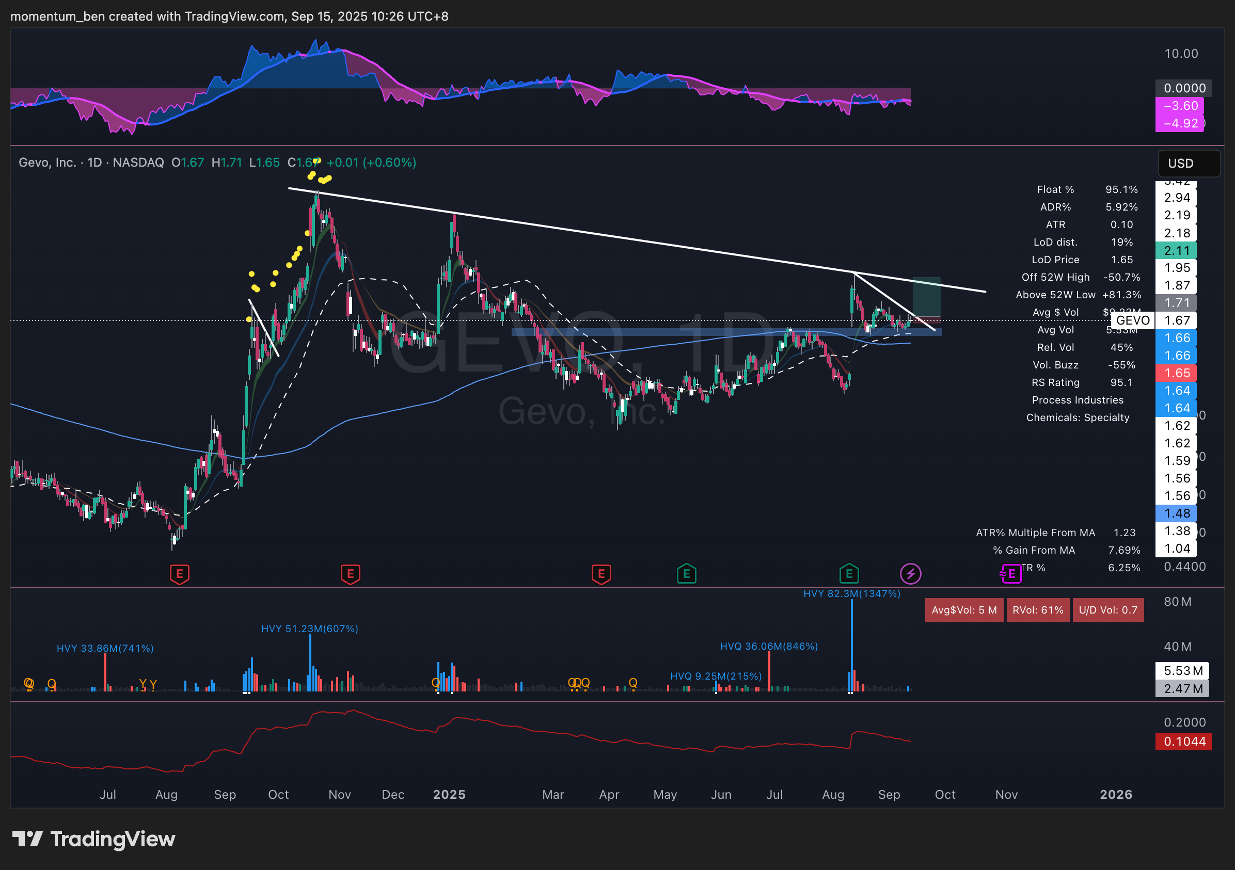Click the red earnings marker near Nov 2024
The height and width of the screenshot is (870, 1235).
click(350, 574)
